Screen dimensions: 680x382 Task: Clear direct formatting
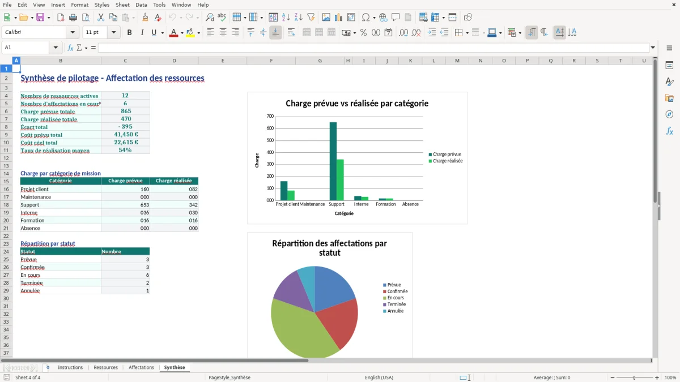pos(158,18)
